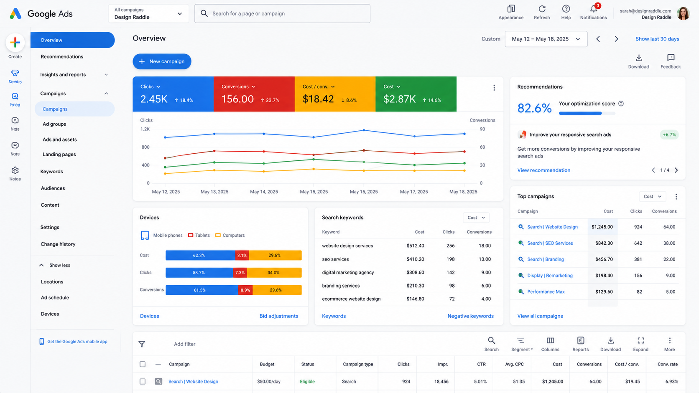
Task: Open Keywords nav item
Action: point(51,171)
